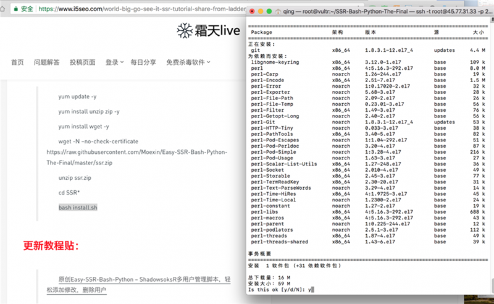Viewport: 494px width, 304px height.
Task: Click the red close button of terminal window
Action: pos(252,11)
